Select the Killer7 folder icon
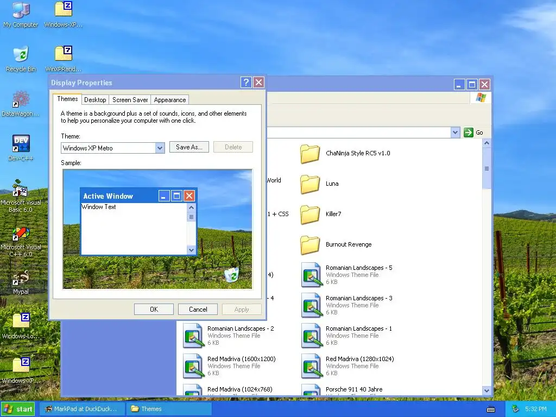Viewport: 556px width, 417px height. tap(309, 214)
